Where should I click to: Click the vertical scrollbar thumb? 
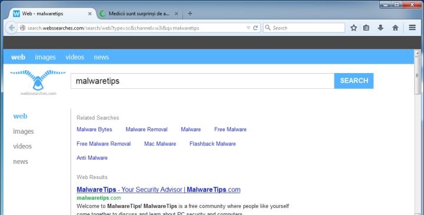coord(418,76)
